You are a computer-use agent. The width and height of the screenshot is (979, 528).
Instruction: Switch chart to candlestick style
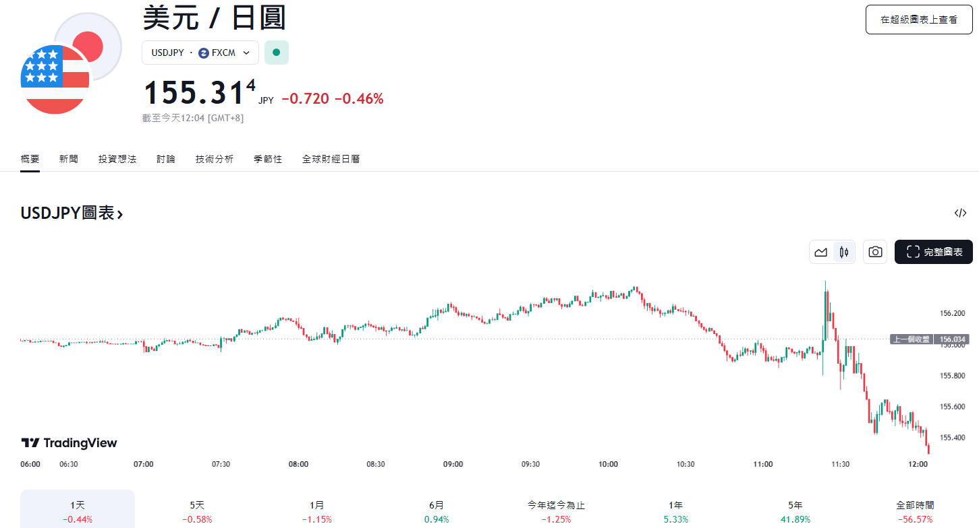click(x=843, y=253)
